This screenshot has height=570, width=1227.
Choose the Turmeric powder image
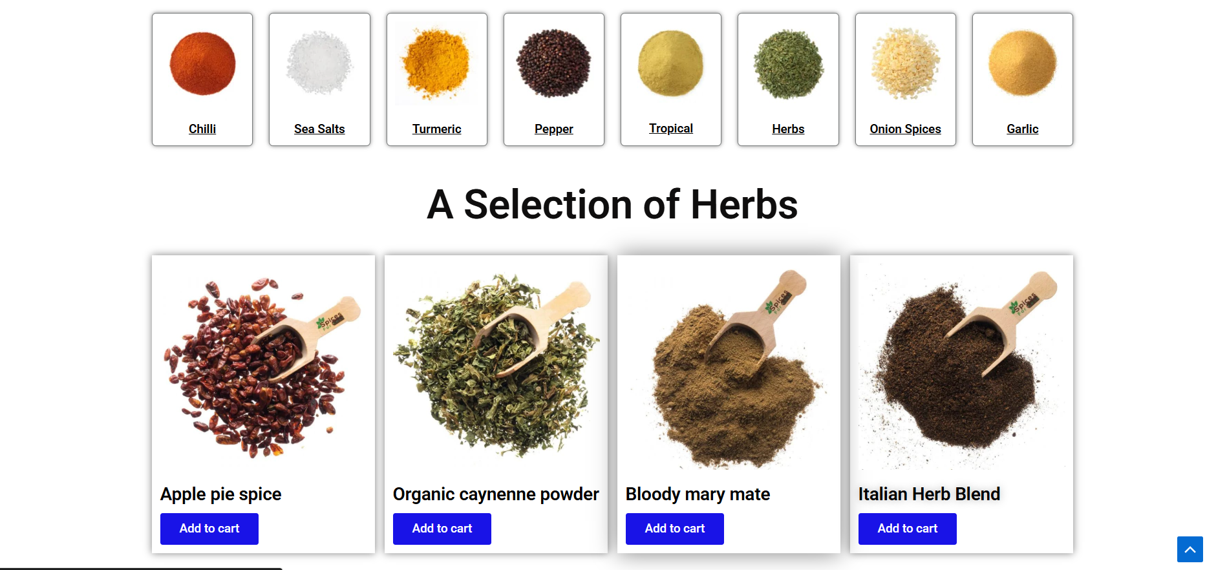[x=437, y=63]
